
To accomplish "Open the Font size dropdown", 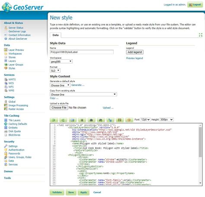I will click(145, 120).
